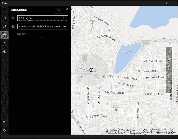Open Settings gear in sidebar
The width and height of the screenshot is (178, 139).
click(4, 130)
